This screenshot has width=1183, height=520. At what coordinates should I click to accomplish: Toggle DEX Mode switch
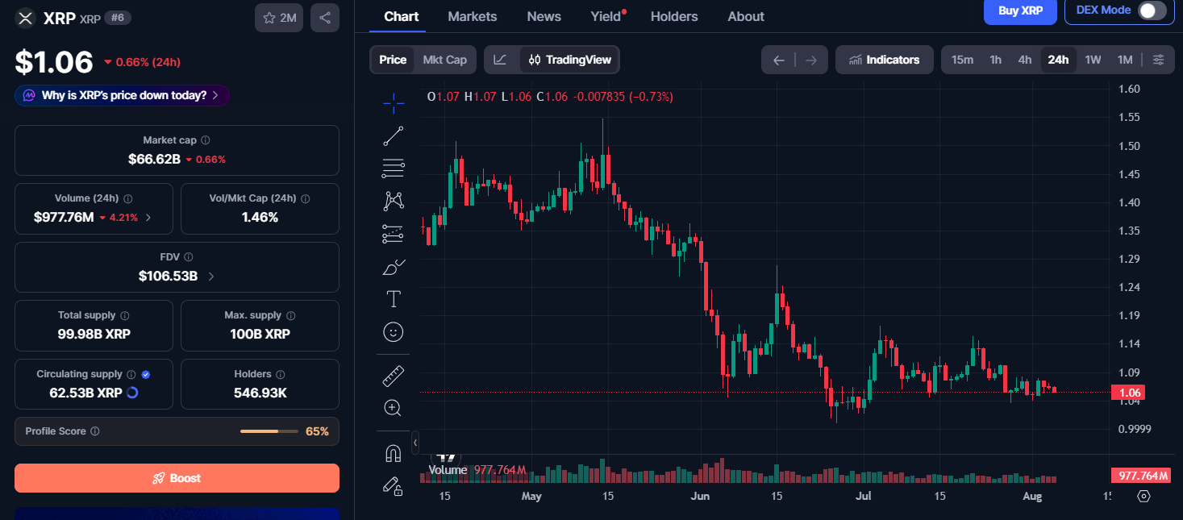coord(1152,10)
